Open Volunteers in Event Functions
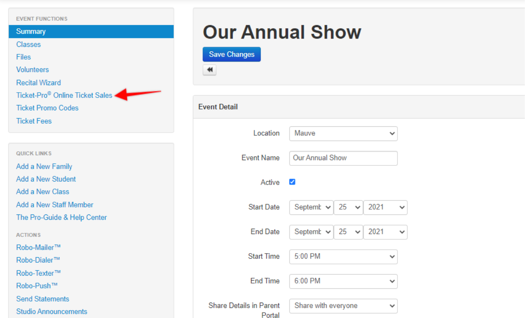Image resolution: width=526 pixels, height=318 pixels. coord(33,70)
